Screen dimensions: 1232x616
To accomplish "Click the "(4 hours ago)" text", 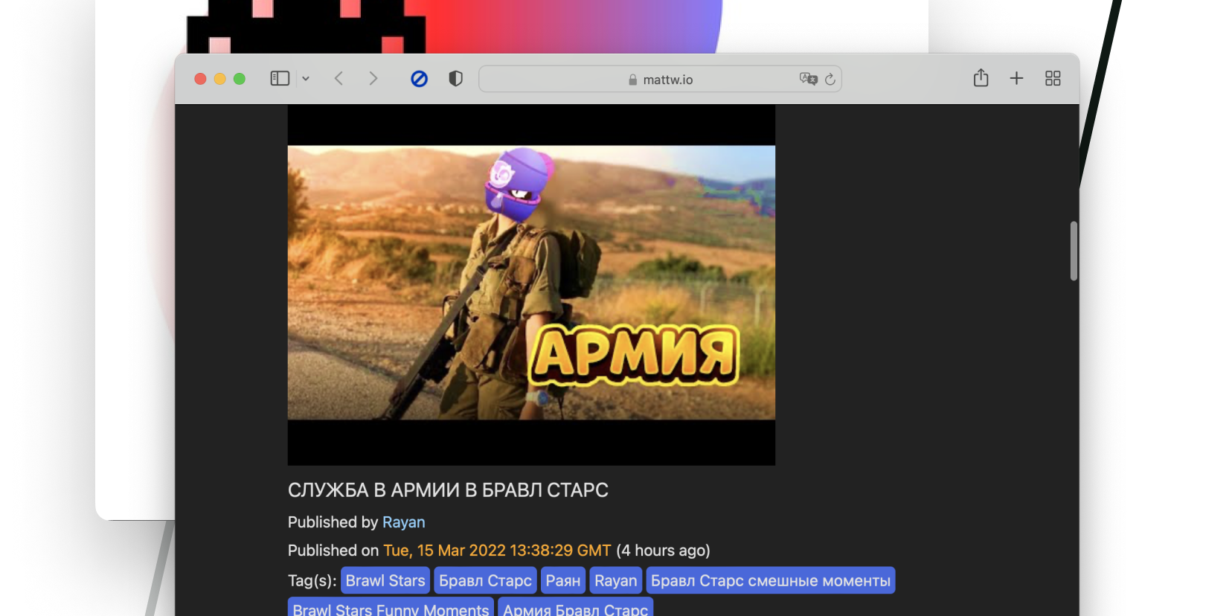I will click(x=663, y=551).
